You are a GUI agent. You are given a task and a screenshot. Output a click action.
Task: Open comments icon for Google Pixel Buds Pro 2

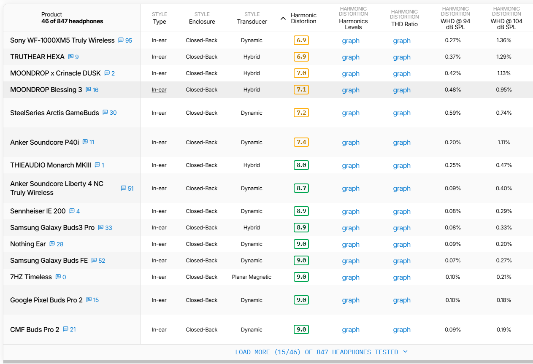[x=89, y=300]
